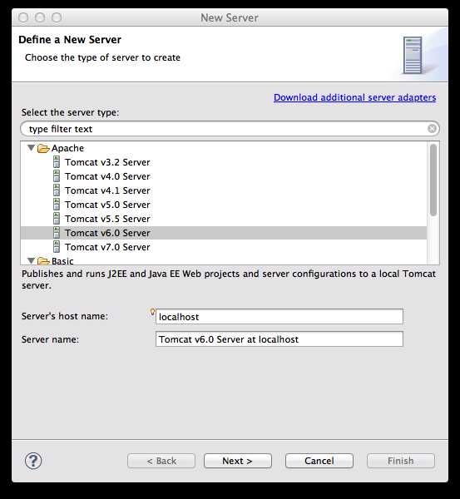Select the Apache category label
This screenshot has width=460, height=499.
point(67,148)
